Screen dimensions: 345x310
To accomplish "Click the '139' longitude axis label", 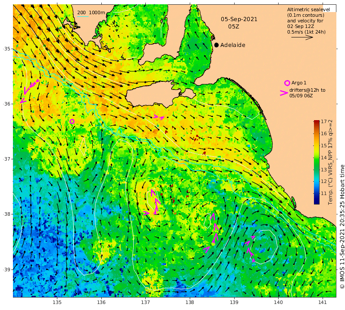I will pos(234,302).
